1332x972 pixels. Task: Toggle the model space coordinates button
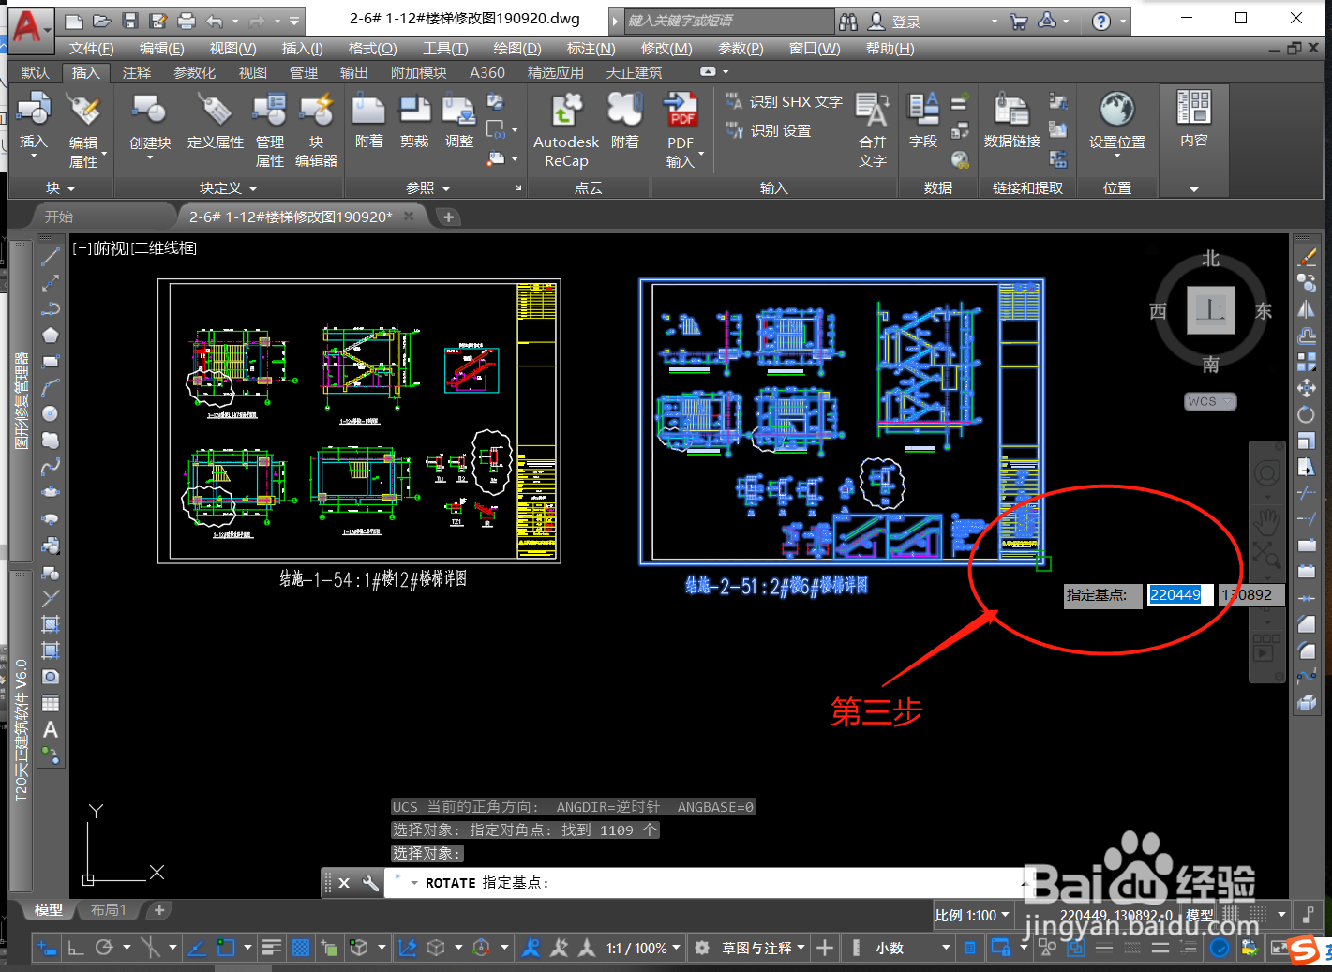pyautogui.click(x=1199, y=915)
